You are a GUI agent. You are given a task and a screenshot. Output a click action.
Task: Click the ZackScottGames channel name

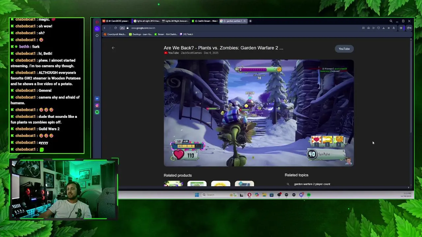point(191,53)
